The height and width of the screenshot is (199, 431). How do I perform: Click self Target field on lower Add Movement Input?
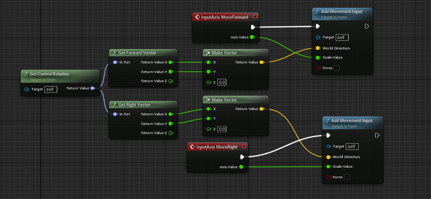click(352, 147)
